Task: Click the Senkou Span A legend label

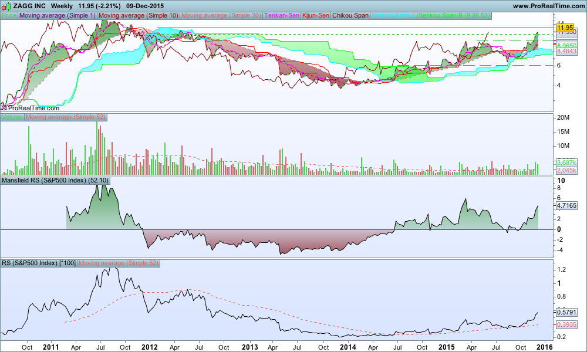Action: pos(393,16)
